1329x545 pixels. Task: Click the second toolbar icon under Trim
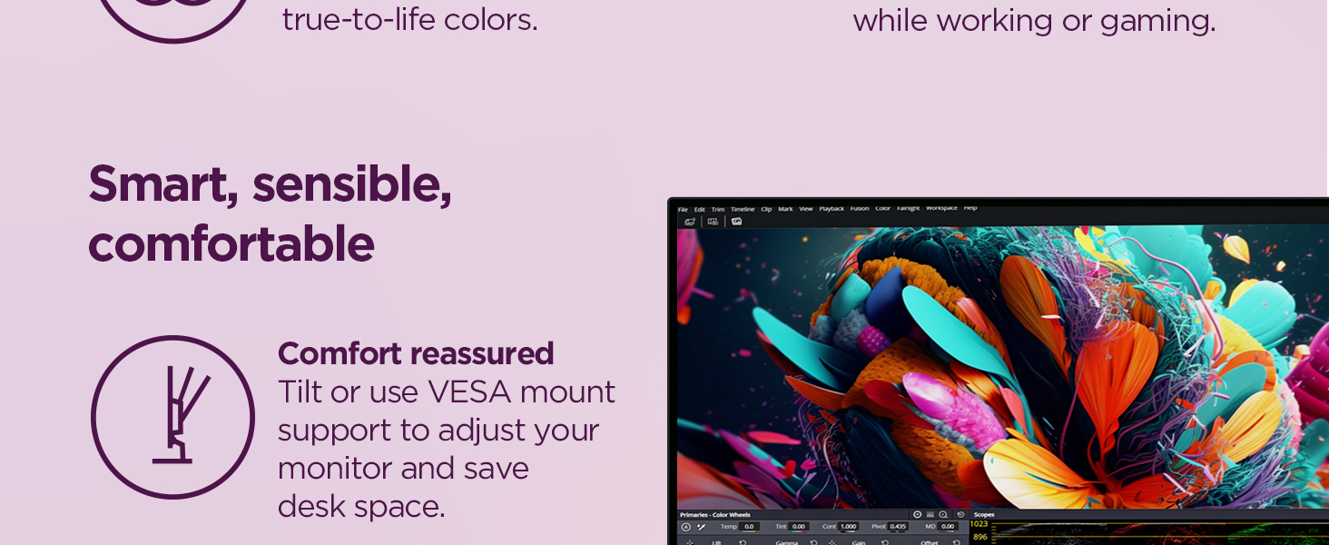(713, 222)
